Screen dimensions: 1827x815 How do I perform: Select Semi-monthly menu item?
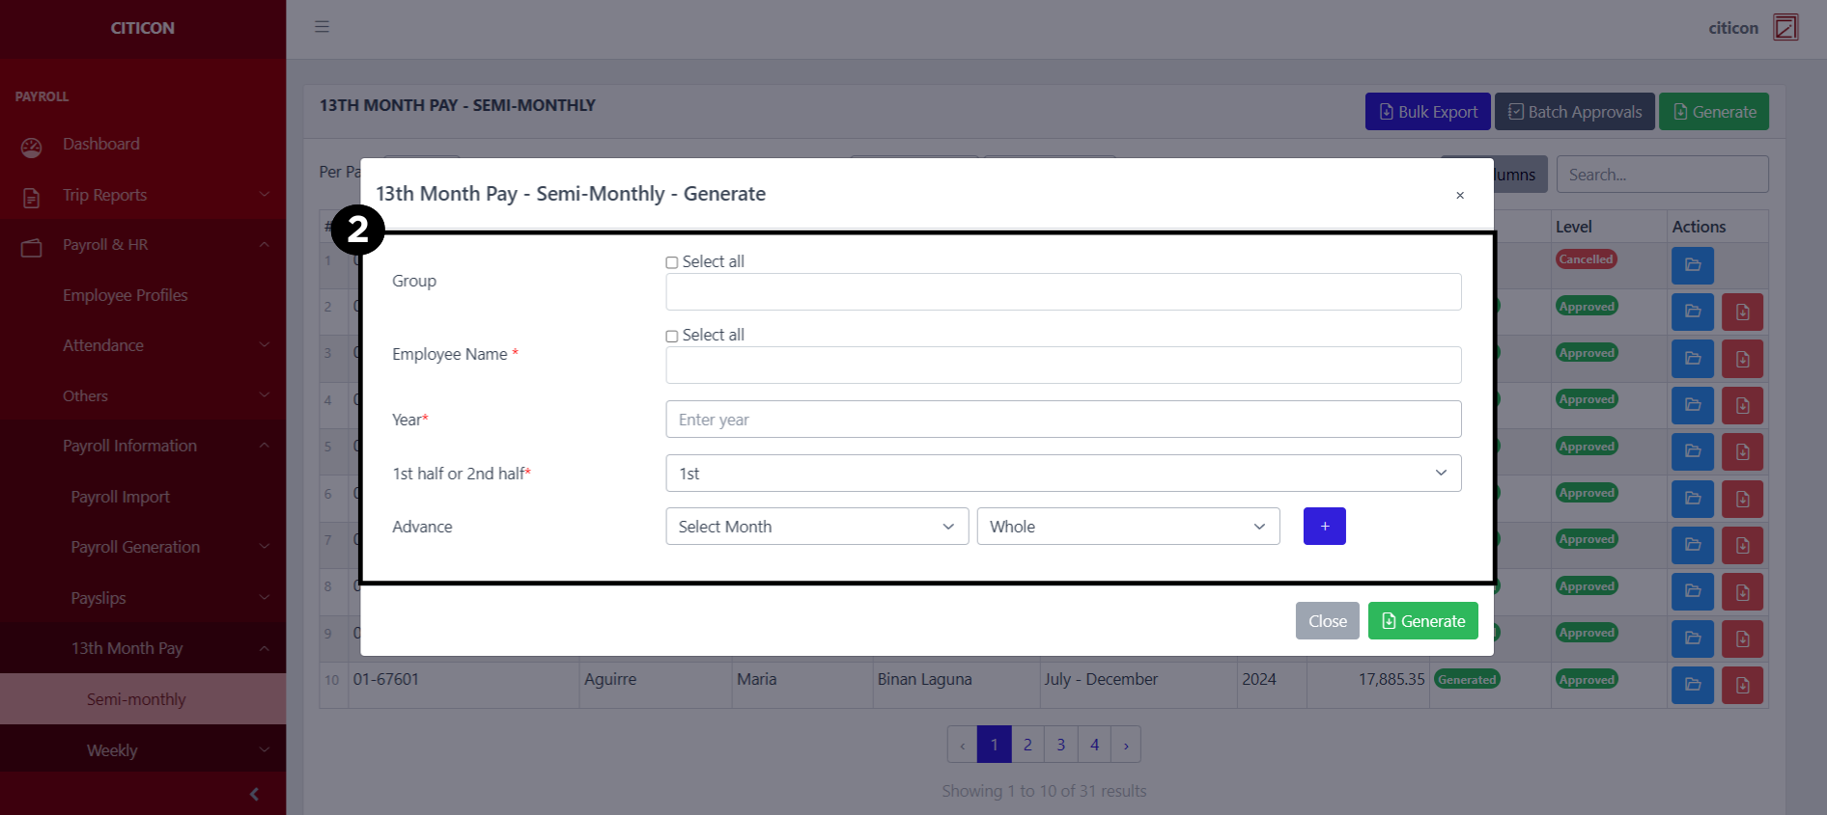143,699
